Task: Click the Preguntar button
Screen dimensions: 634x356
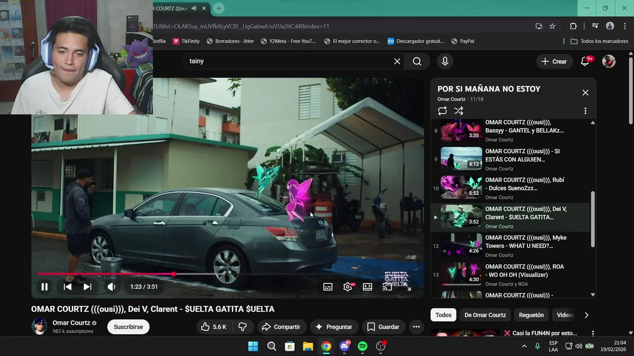Action: [334, 327]
